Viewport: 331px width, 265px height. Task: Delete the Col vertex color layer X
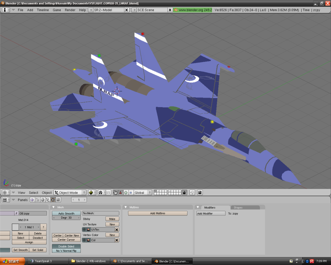point(117,240)
